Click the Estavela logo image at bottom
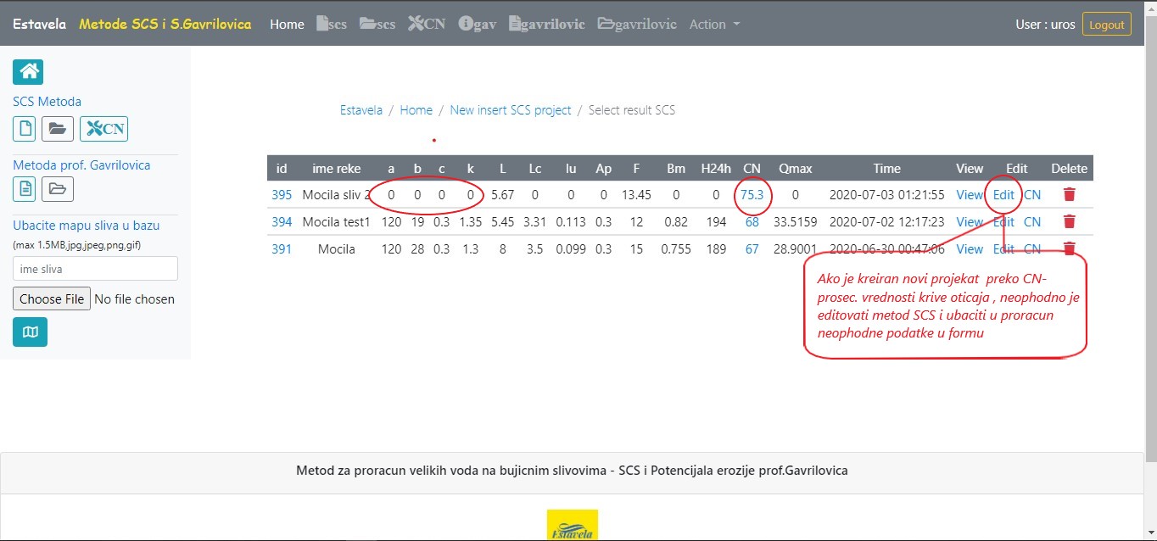This screenshot has width=1157, height=541. pyautogui.click(x=573, y=525)
